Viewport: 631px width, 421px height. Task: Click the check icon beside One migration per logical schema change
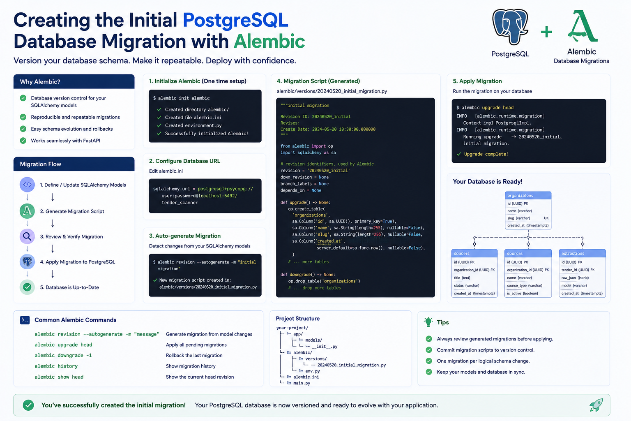click(x=429, y=361)
